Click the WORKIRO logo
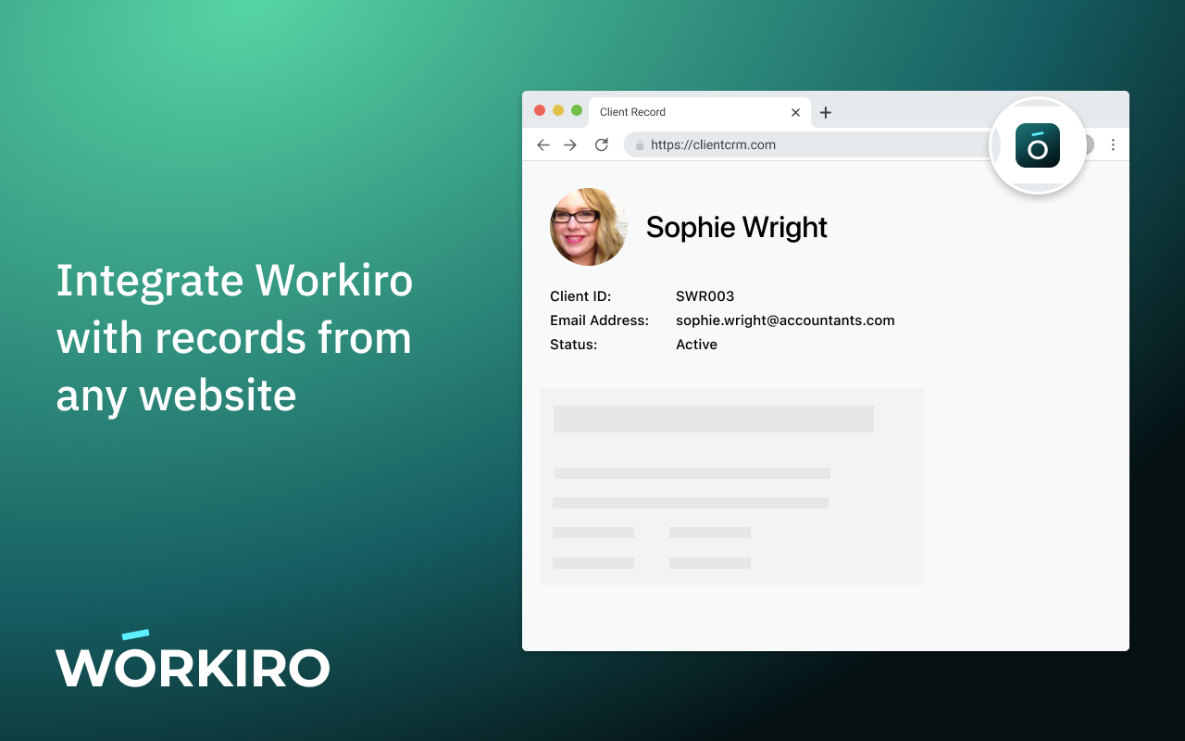Viewport: 1185px width, 741px height. click(193, 659)
